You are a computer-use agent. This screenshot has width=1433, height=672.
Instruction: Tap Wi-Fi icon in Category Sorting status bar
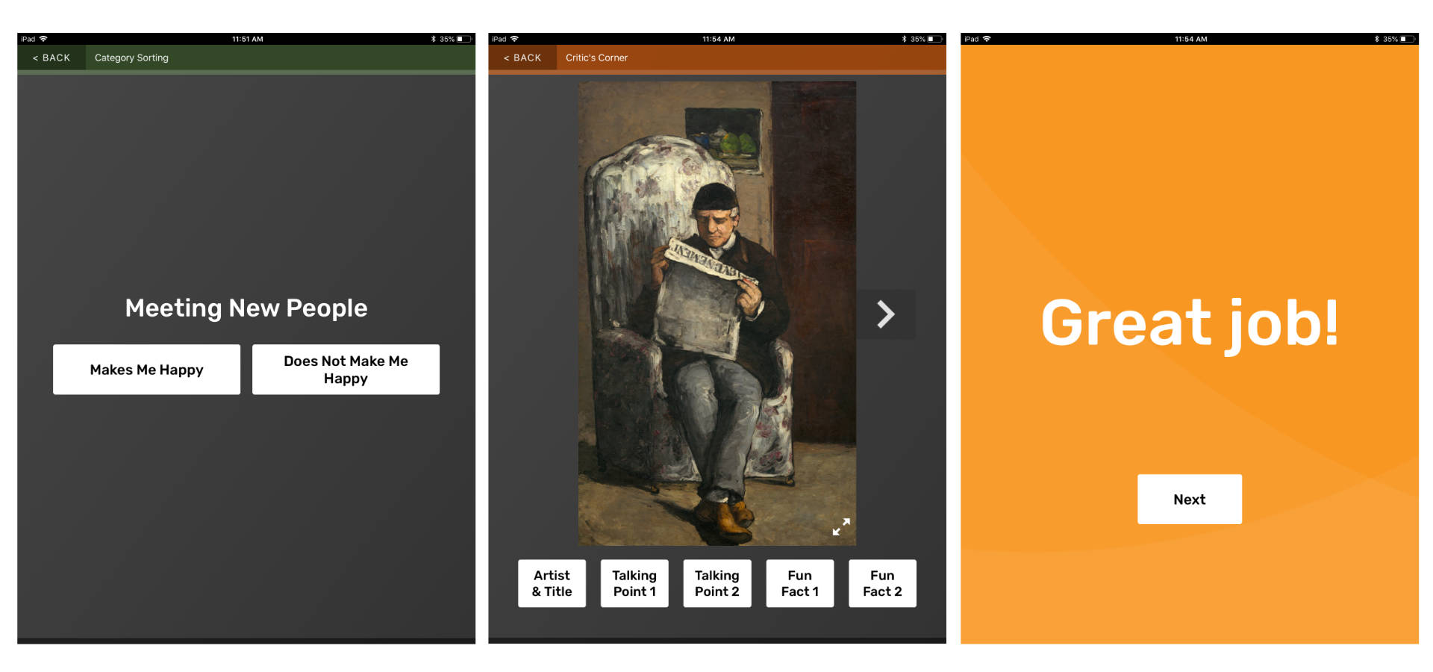[43, 39]
